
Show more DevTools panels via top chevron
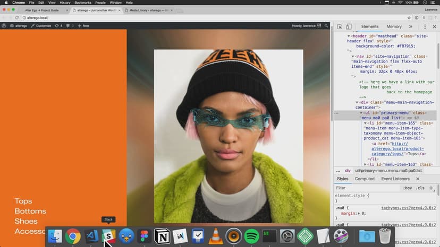point(410,27)
